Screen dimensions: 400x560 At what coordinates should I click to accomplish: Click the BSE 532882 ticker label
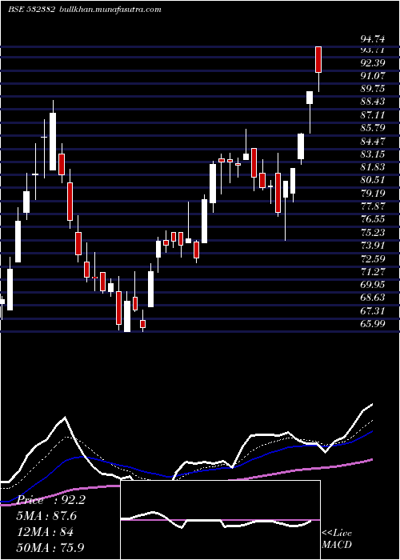click(31, 9)
